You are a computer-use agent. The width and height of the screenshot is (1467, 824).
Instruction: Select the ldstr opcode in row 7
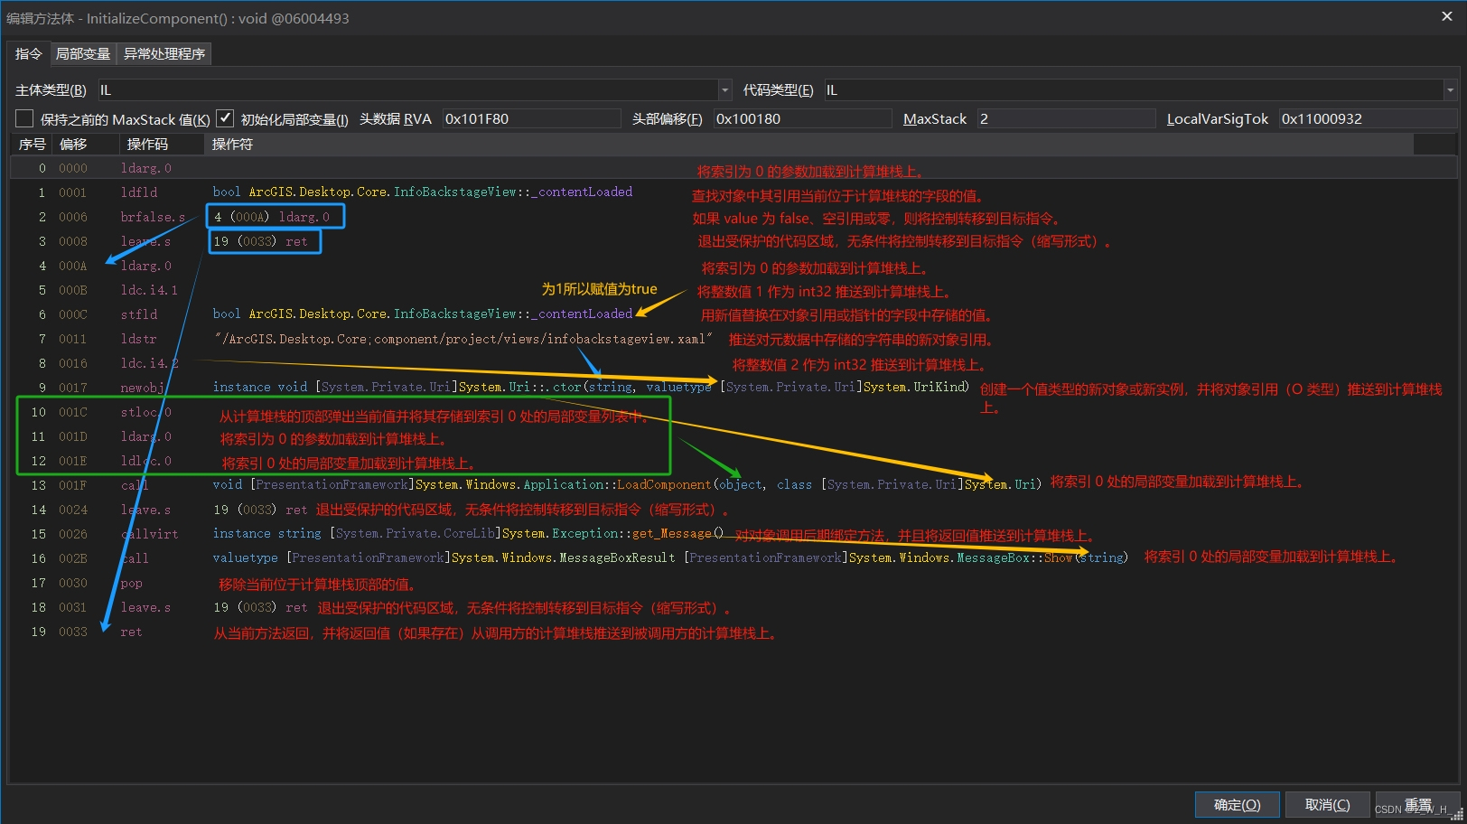tap(139, 339)
